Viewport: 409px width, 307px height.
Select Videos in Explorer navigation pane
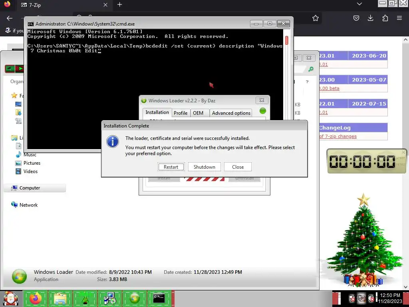pos(27,171)
